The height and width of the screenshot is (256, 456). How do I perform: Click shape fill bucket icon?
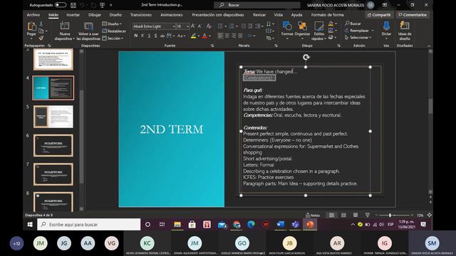click(x=331, y=23)
